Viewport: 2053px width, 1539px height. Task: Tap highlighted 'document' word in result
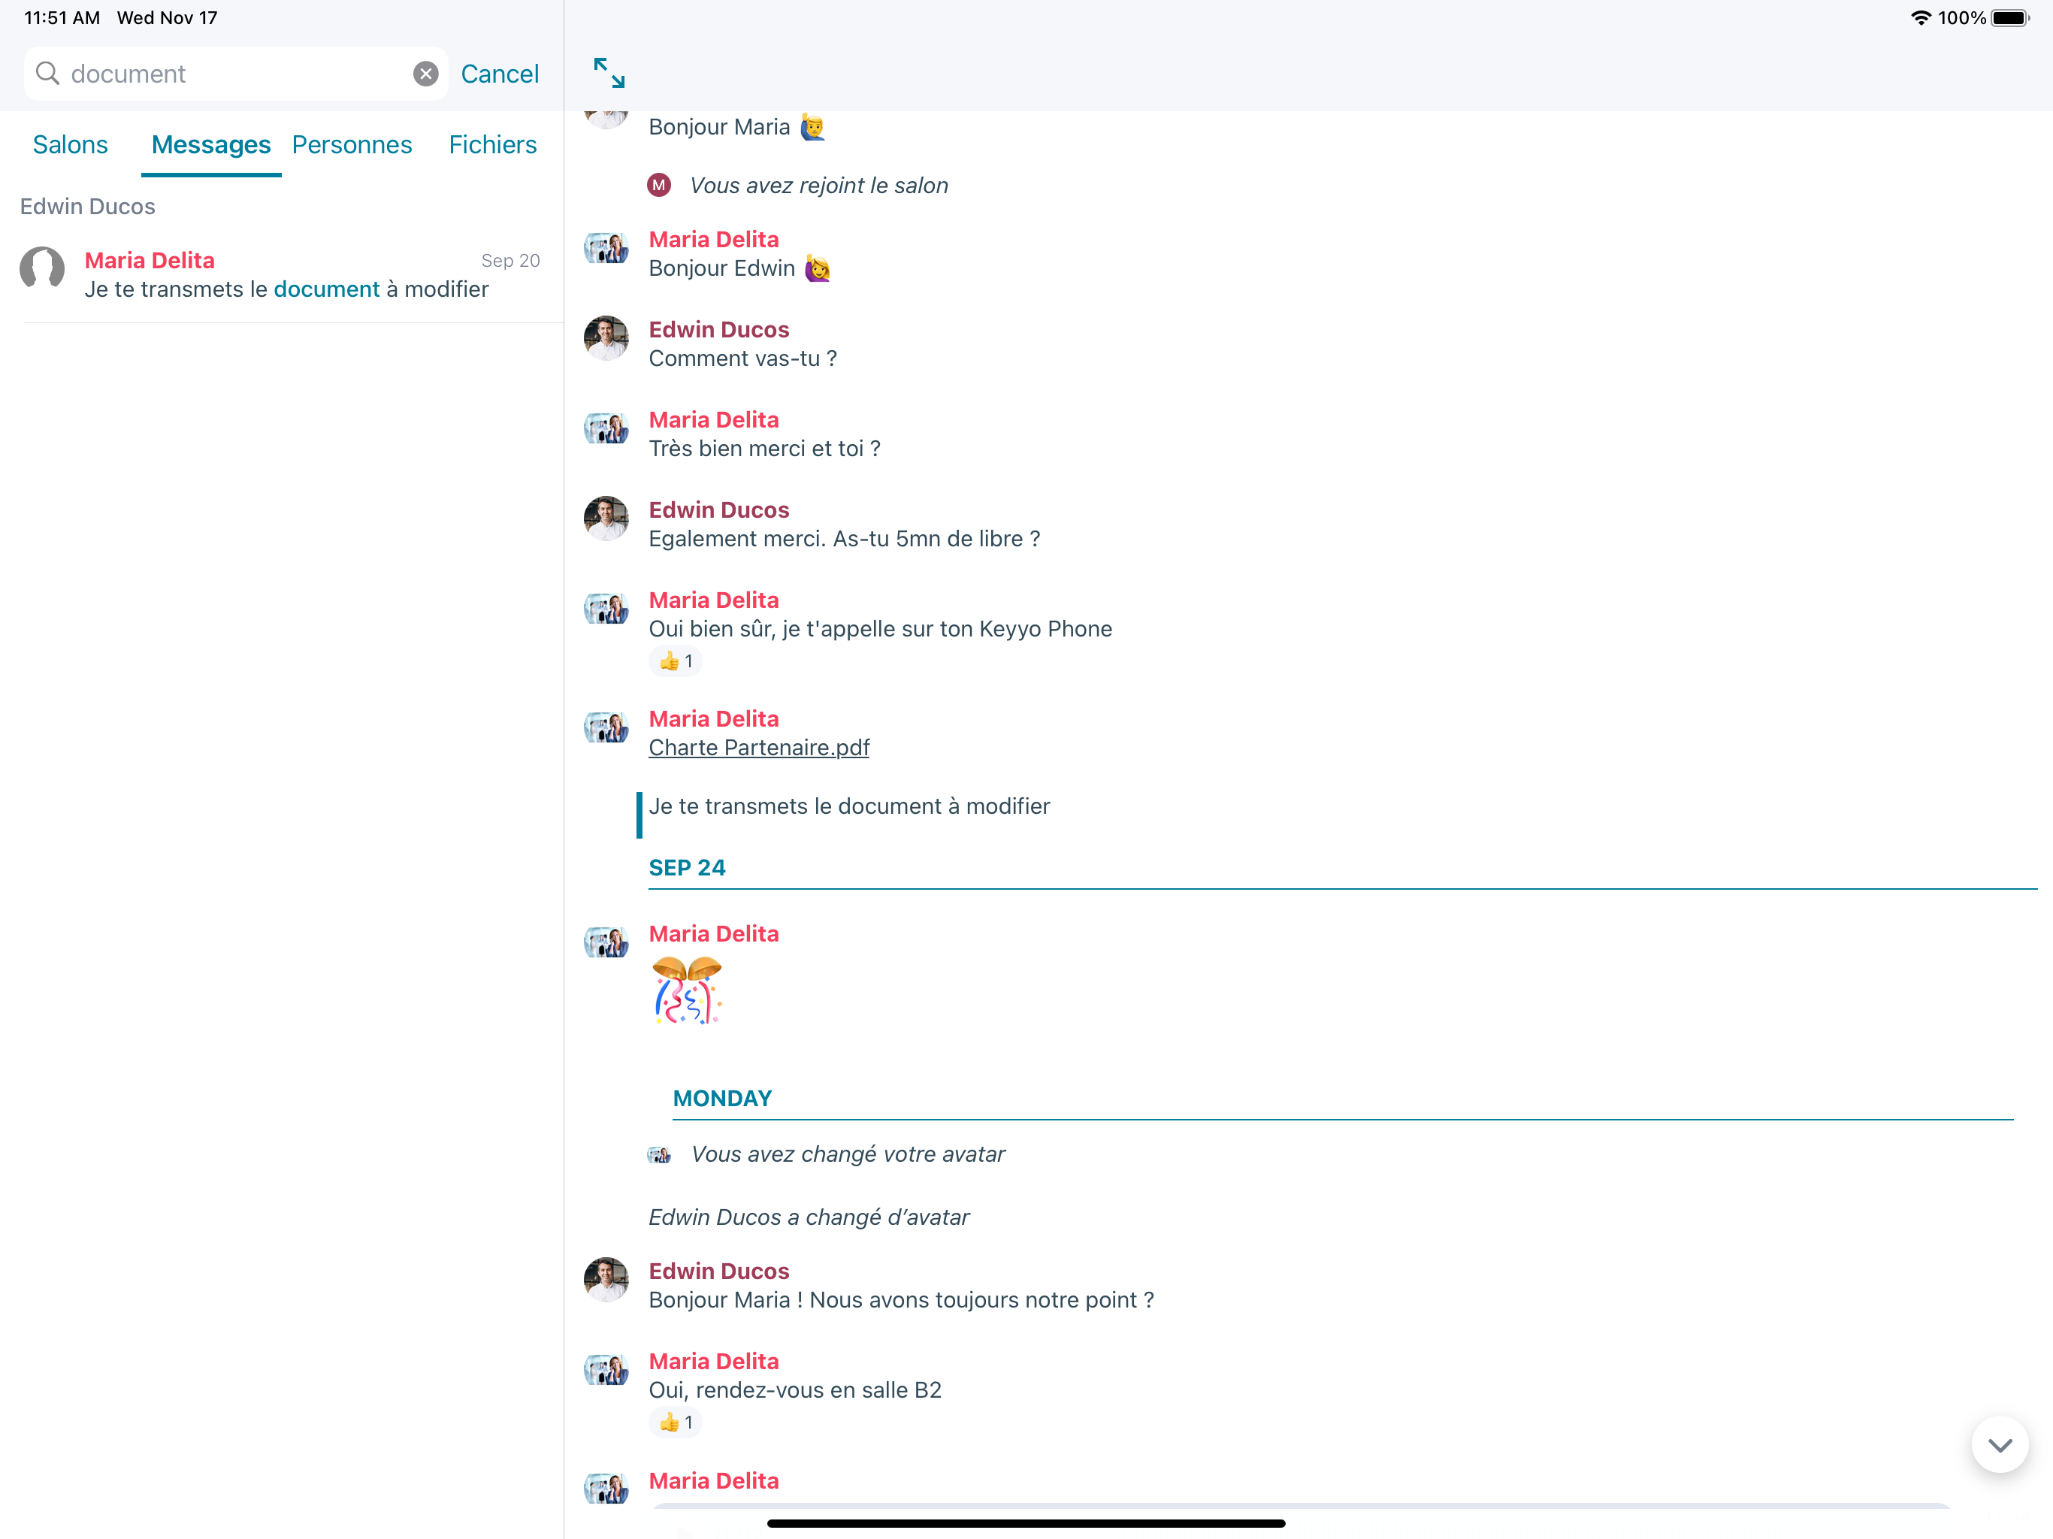[327, 289]
